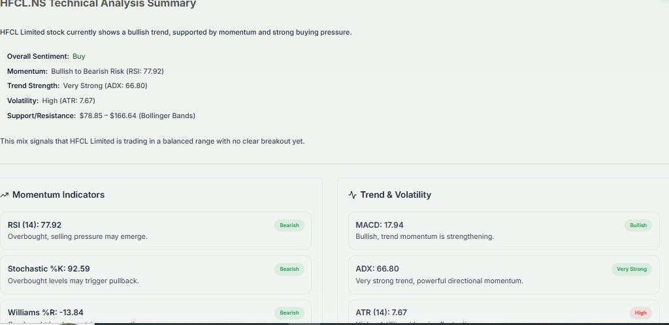Click the pulse icon beside Trend & Volatility
This screenshot has width=669, height=325.
tap(352, 195)
